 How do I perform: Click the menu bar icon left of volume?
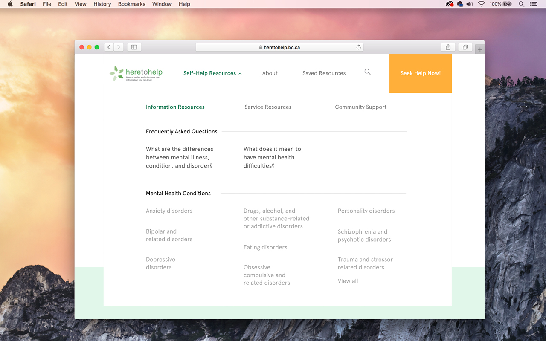[x=460, y=4]
